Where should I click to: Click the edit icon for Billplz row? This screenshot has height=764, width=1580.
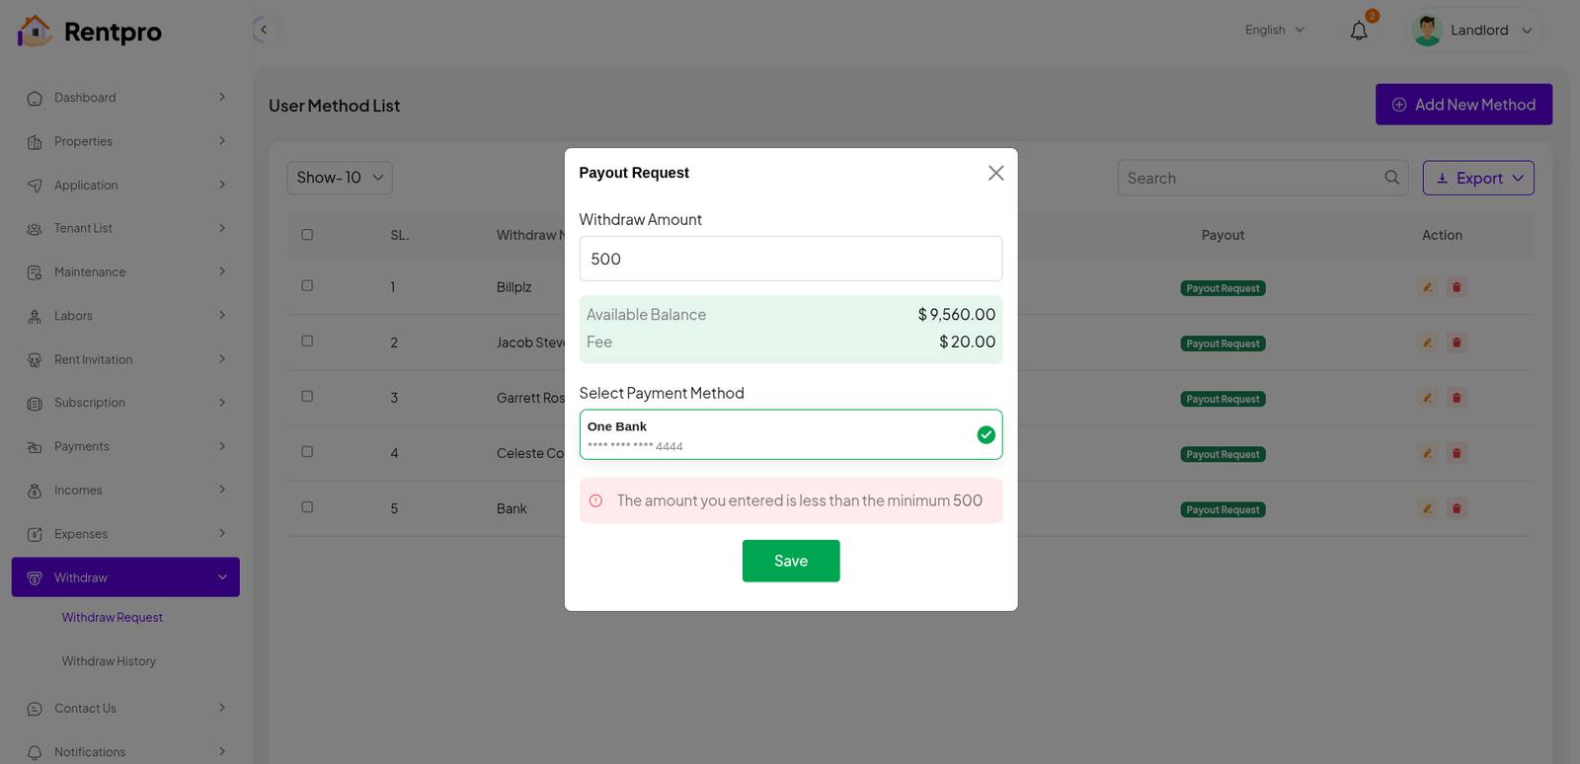coord(1427,287)
